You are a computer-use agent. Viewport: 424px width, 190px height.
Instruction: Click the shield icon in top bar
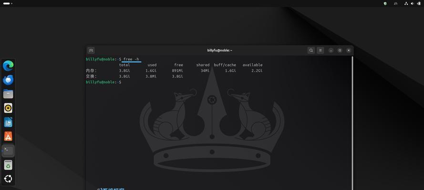pos(385,3)
